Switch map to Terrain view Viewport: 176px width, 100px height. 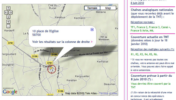[92, 8]
